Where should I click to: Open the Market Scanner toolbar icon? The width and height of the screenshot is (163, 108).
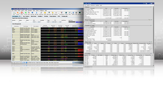(x=49, y=13)
